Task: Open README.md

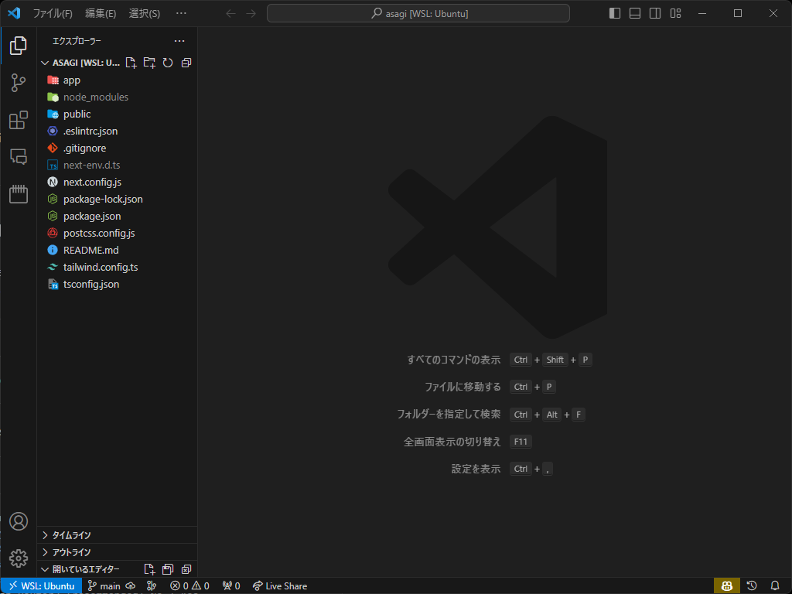Action: click(118, 251)
